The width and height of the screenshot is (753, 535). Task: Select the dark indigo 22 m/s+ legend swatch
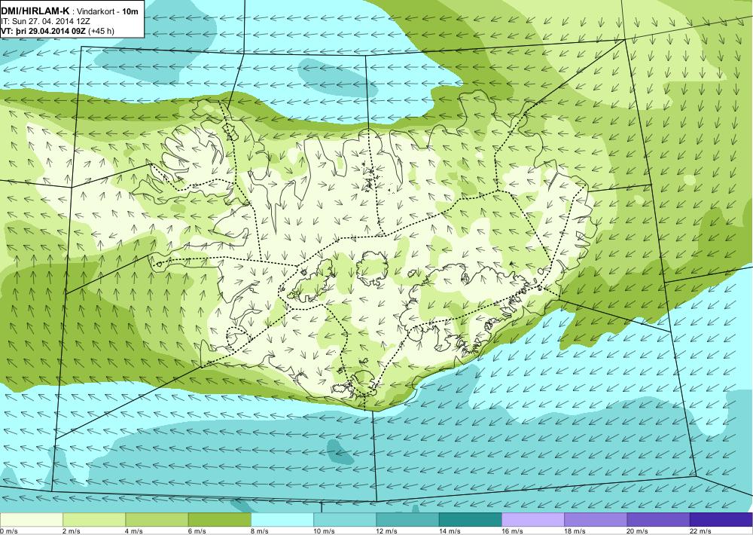pyautogui.click(x=721, y=520)
